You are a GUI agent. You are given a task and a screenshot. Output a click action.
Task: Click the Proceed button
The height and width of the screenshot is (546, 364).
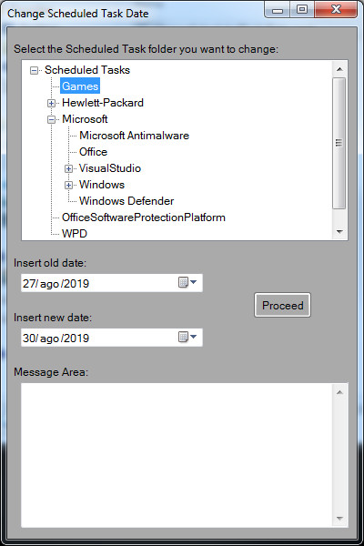point(282,305)
